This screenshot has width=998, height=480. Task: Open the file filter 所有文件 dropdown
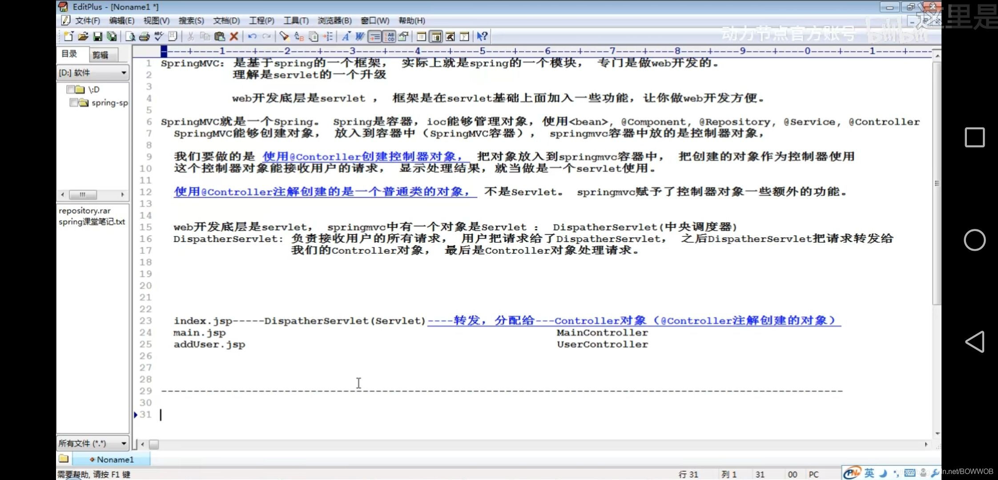[x=123, y=443]
